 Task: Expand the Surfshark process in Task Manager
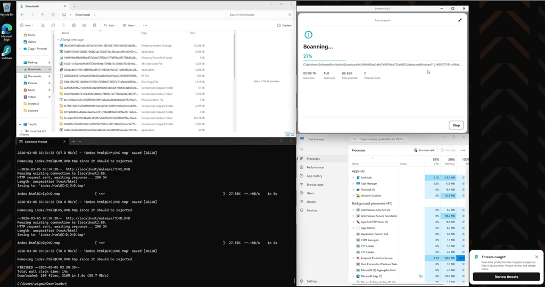coord(353,177)
